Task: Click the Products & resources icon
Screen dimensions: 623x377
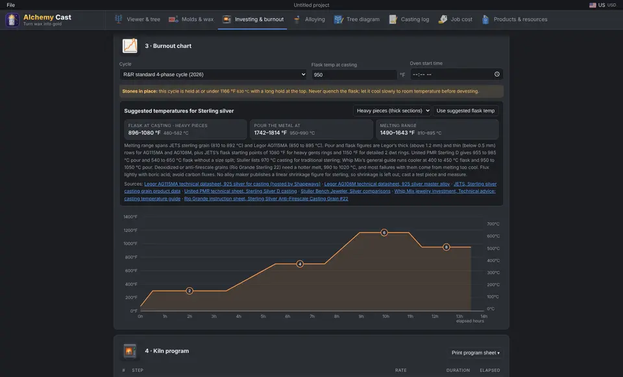Action: coord(485,19)
